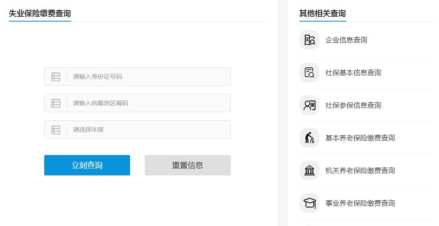Select 机关养老保险缴费查询 entry
Image resolution: width=439 pixels, height=226 pixels.
coord(360,171)
